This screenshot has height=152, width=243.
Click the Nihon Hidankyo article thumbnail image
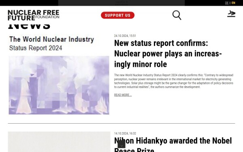[59, 142]
